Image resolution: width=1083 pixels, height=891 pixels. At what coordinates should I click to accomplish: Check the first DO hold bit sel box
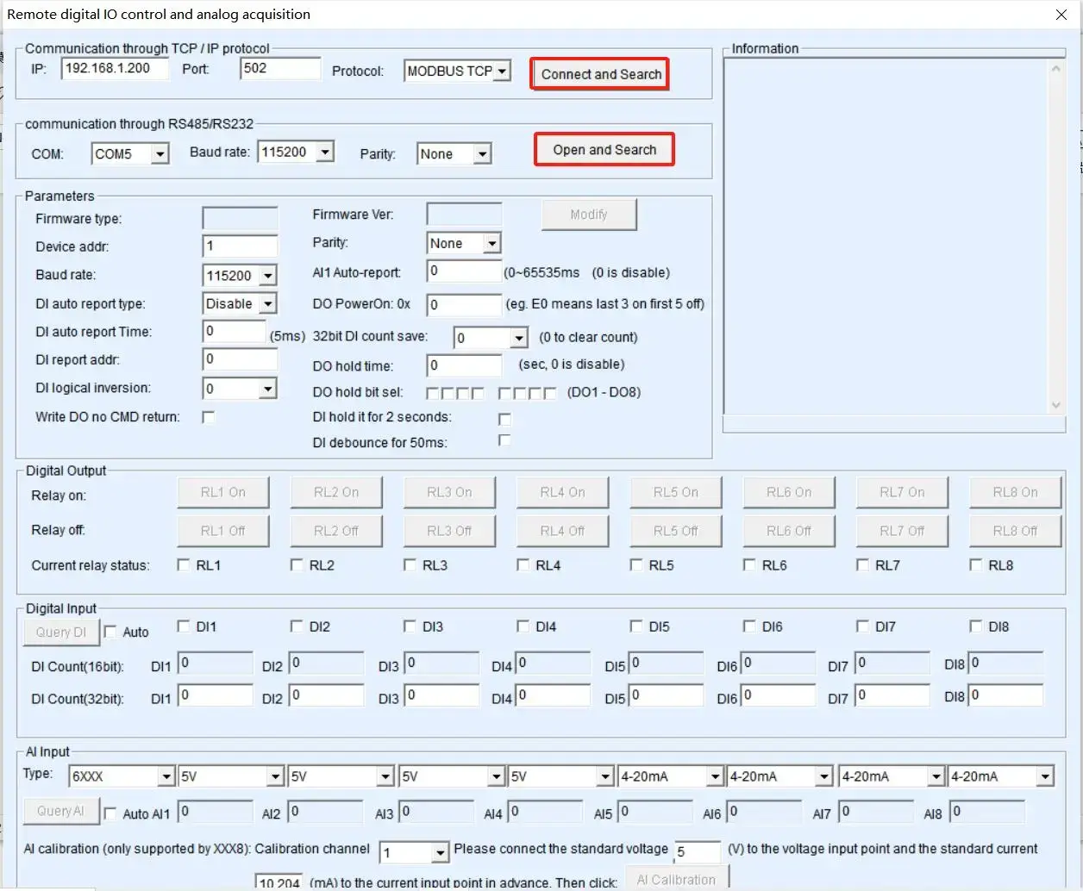tap(433, 393)
